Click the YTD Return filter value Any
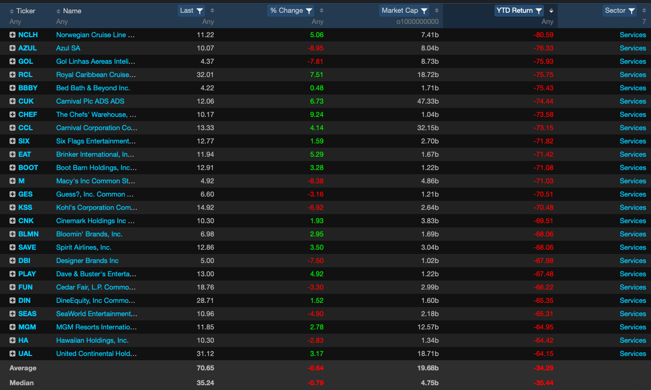 tap(548, 22)
